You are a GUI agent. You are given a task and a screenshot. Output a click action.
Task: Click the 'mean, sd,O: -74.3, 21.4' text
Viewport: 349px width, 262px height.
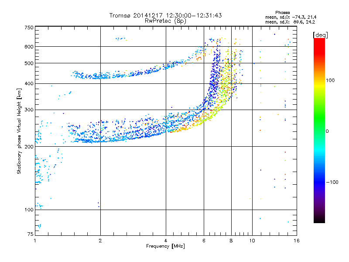291,17
